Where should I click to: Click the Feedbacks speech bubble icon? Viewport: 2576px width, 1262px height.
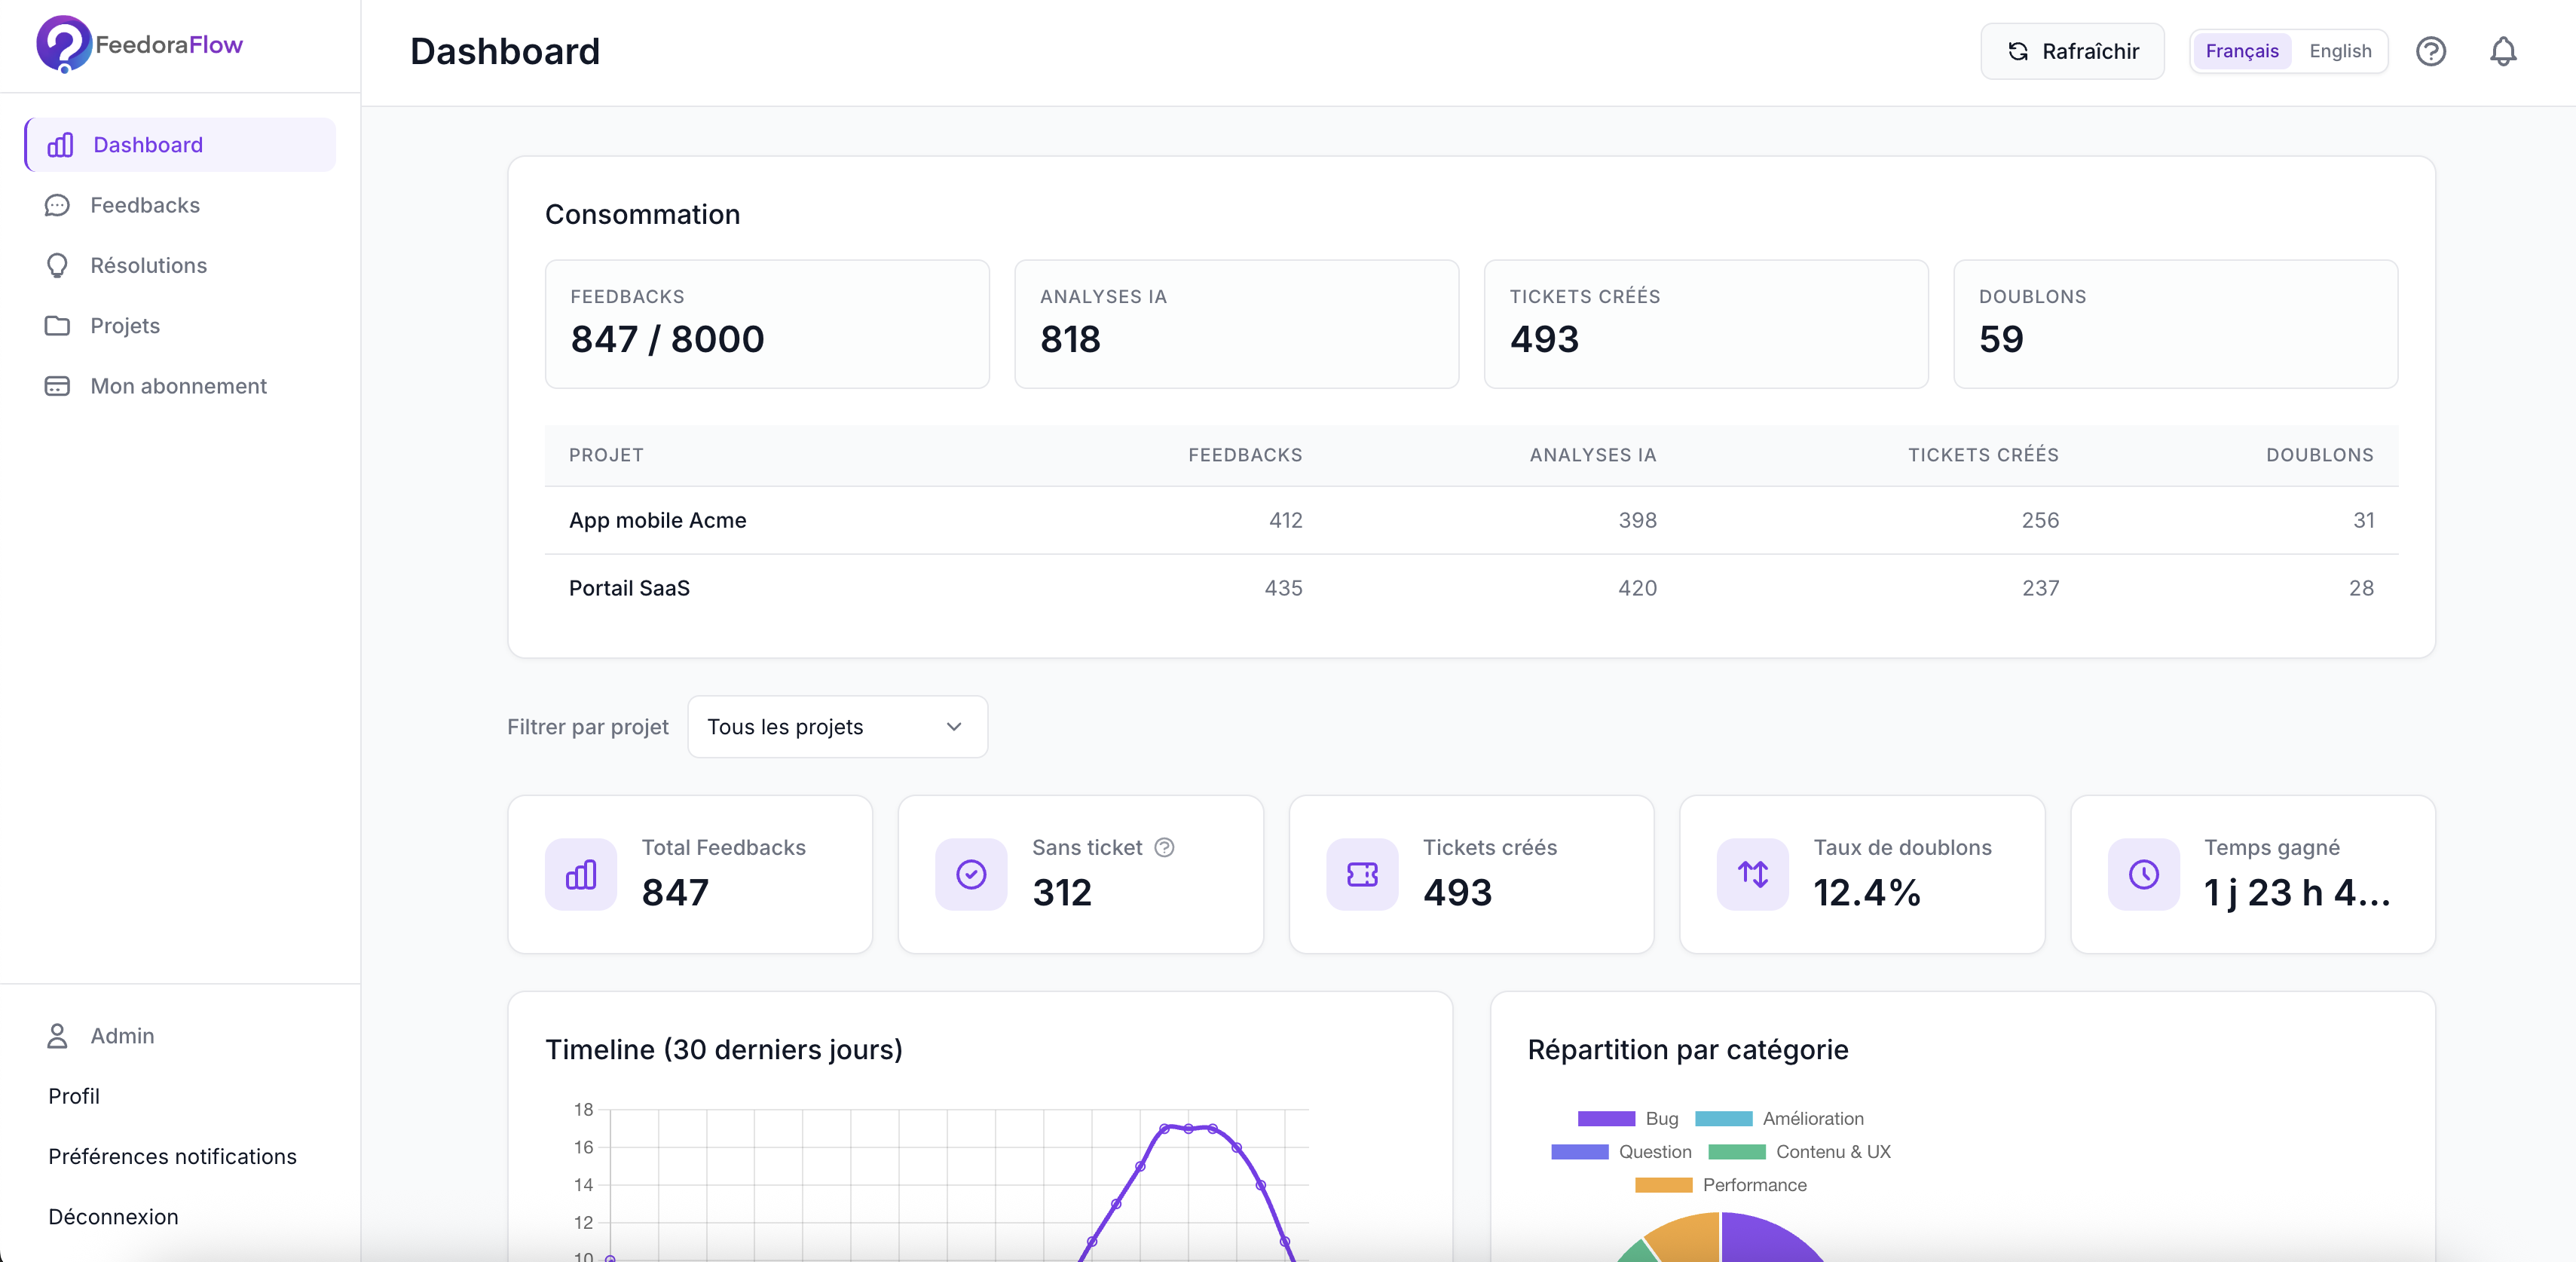[57, 205]
